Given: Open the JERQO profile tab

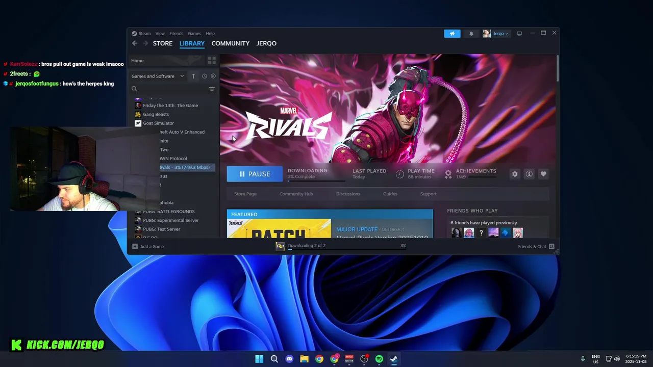Looking at the screenshot, I should point(266,43).
